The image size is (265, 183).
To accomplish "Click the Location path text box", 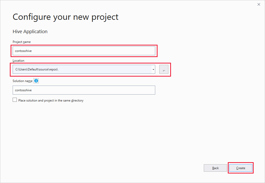I will pos(77,69).
